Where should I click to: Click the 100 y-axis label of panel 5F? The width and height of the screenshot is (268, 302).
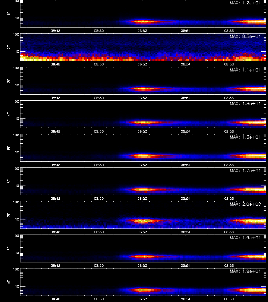tap(16, 135)
